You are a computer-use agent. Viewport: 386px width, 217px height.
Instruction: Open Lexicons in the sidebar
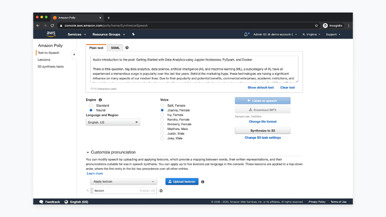click(44, 59)
